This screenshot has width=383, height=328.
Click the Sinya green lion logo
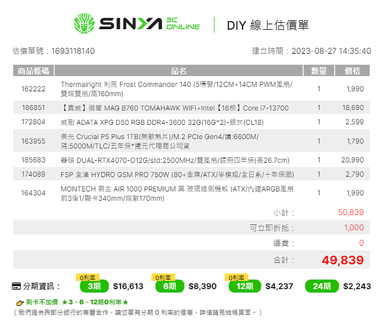pos(84,23)
